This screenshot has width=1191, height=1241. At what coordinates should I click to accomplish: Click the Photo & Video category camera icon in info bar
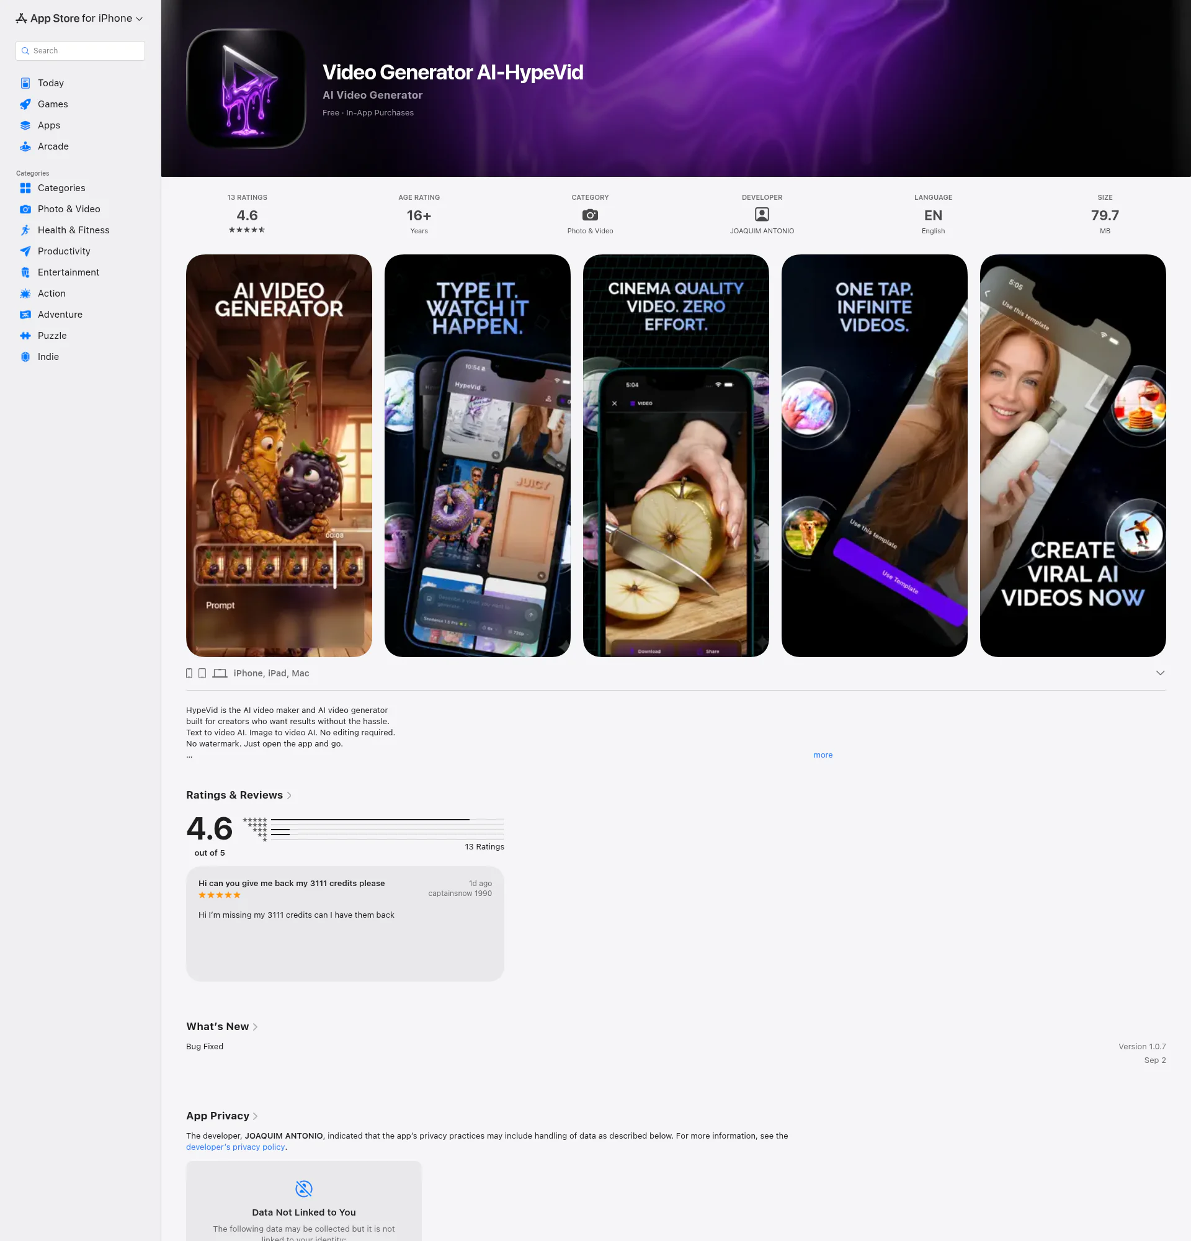tap(590, 215)
